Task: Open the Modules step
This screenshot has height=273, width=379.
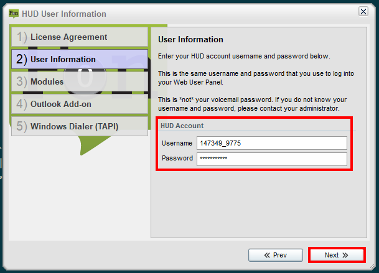Action: point(80,81)
